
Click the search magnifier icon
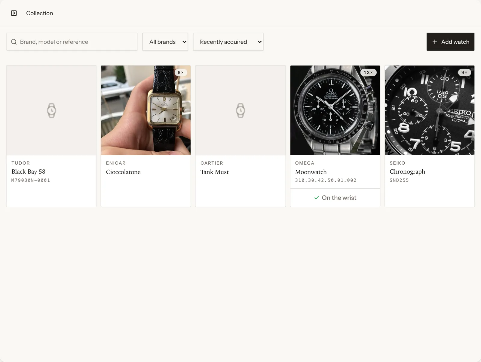pyautogui.click(x=14, y=42)
